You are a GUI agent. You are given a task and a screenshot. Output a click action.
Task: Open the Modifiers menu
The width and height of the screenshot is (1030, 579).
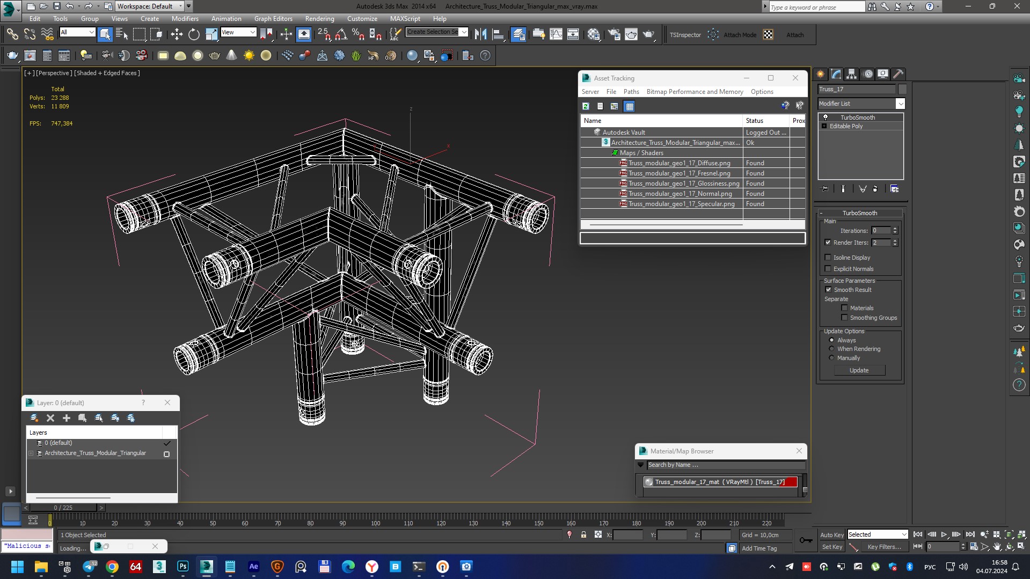click(185, 19)
